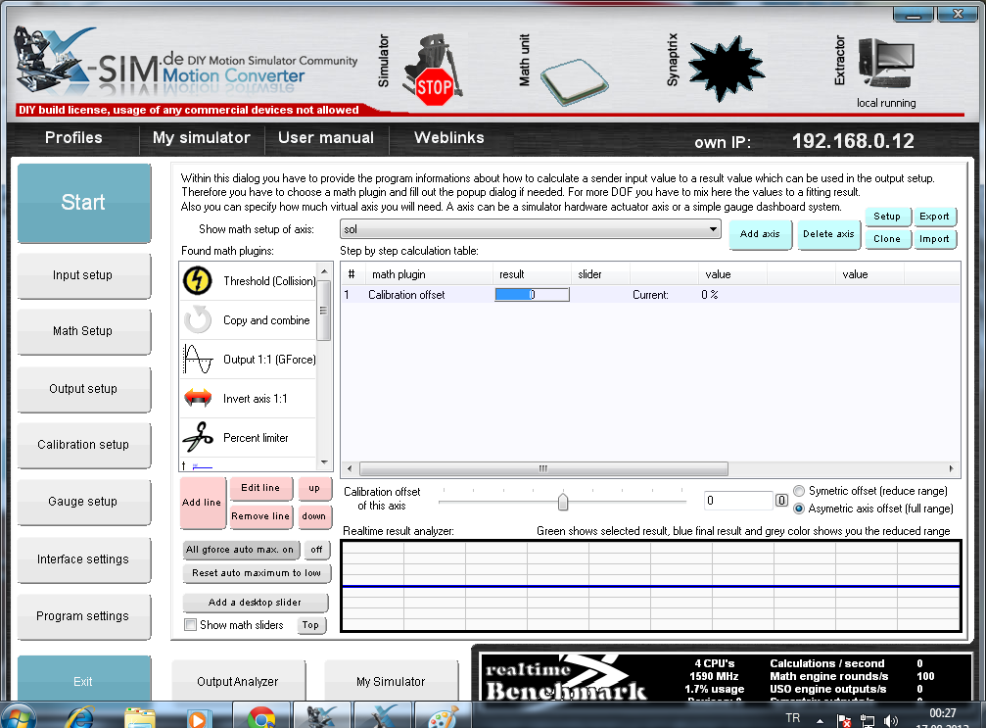Click calculation table scroll right arrow

[951, 468]
